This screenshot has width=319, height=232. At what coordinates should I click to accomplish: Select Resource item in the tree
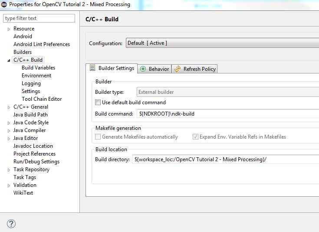coord(24,29)
